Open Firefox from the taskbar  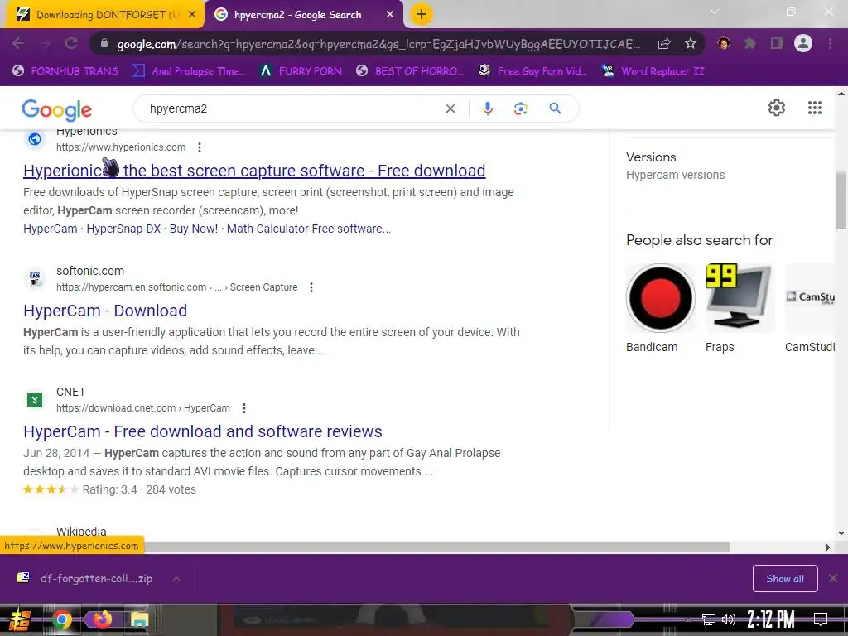pyautogui.click(x=102, y=619)
